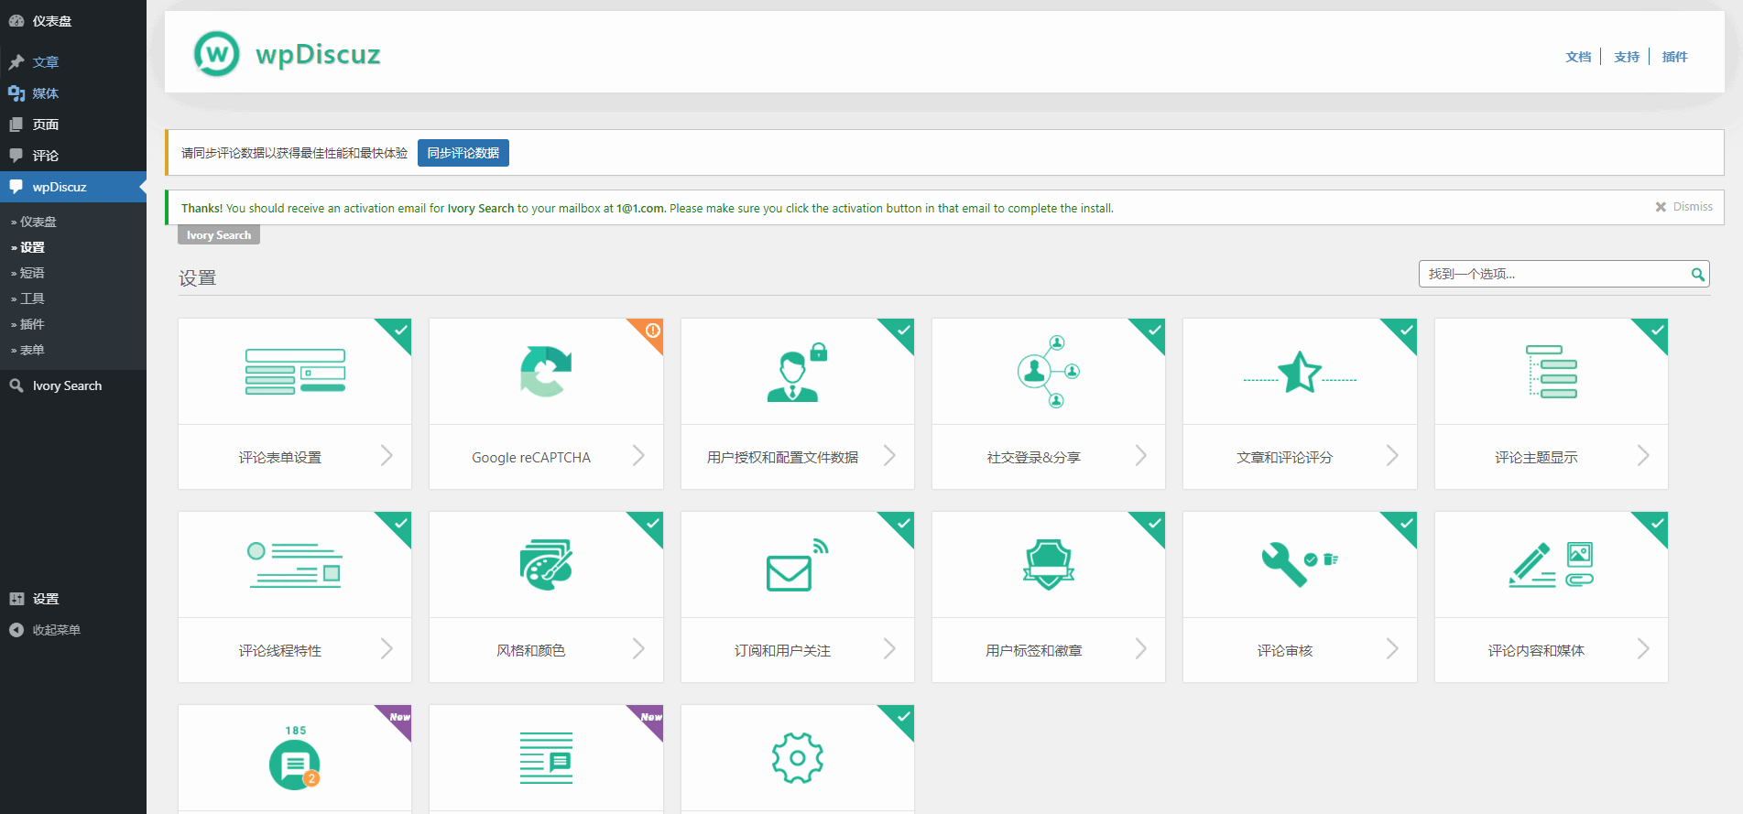Image resolution: width=1743 pixels, height=814 pixels.
Task: Open the subscription envelope icon
Action: tap(797, 565)
